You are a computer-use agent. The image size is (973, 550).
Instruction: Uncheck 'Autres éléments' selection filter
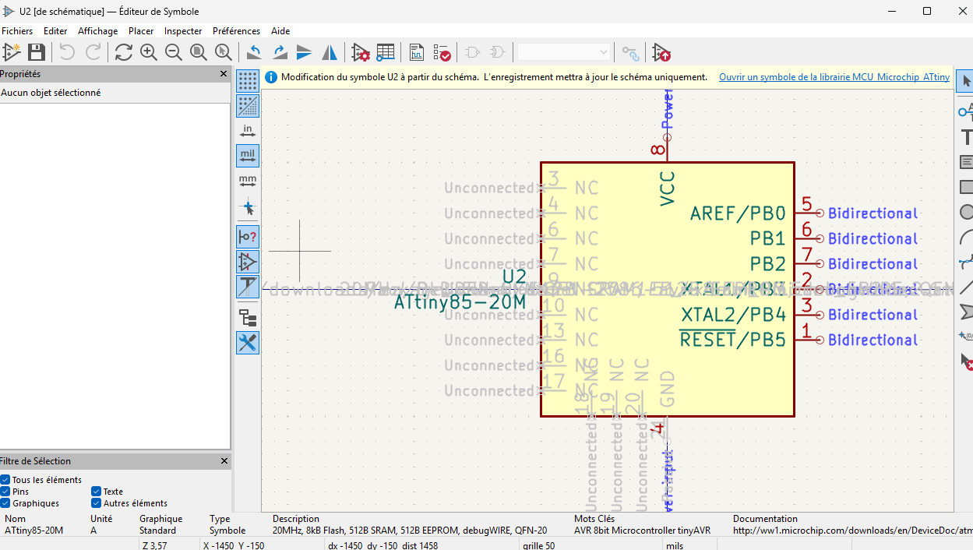pos(97,503)
